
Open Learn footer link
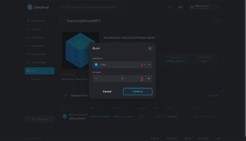[218, 139]
